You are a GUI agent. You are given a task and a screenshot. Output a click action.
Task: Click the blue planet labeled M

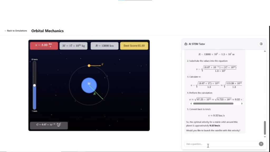(89, 85)
